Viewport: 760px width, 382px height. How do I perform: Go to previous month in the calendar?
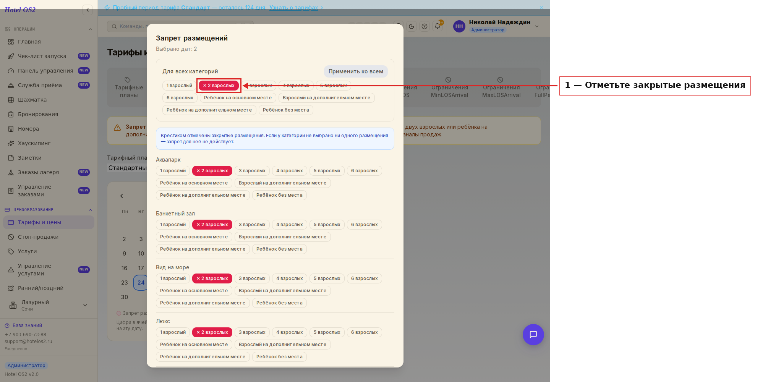tap(122, 196)
